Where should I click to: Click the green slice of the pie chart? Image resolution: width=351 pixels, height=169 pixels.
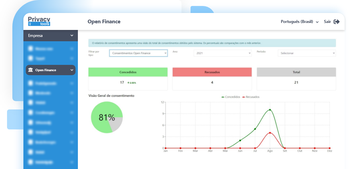point(101,125)
